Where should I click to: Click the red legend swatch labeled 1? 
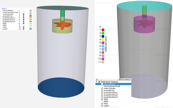coord(103,30)
